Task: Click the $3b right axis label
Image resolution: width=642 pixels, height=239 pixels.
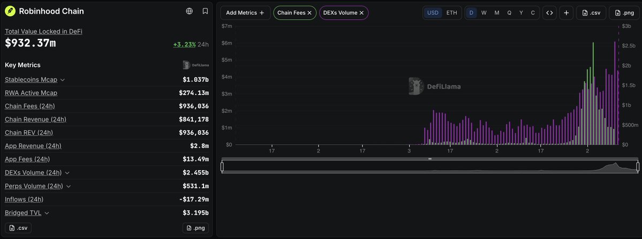Action: click(626, 26)
